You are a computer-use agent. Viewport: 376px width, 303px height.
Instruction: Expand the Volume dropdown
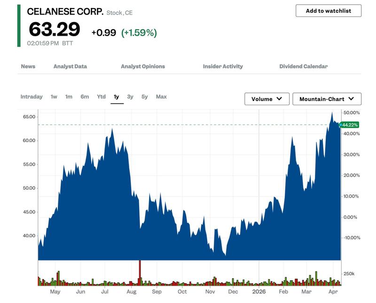pos(267,99)
